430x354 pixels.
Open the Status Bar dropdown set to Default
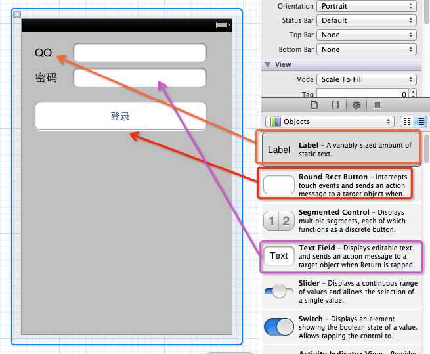[366, 20]
